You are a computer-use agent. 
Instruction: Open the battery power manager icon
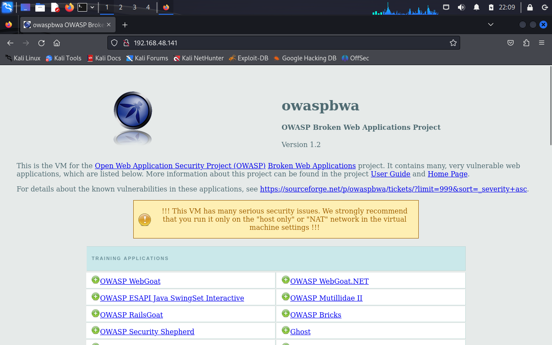tap(491, 7)
